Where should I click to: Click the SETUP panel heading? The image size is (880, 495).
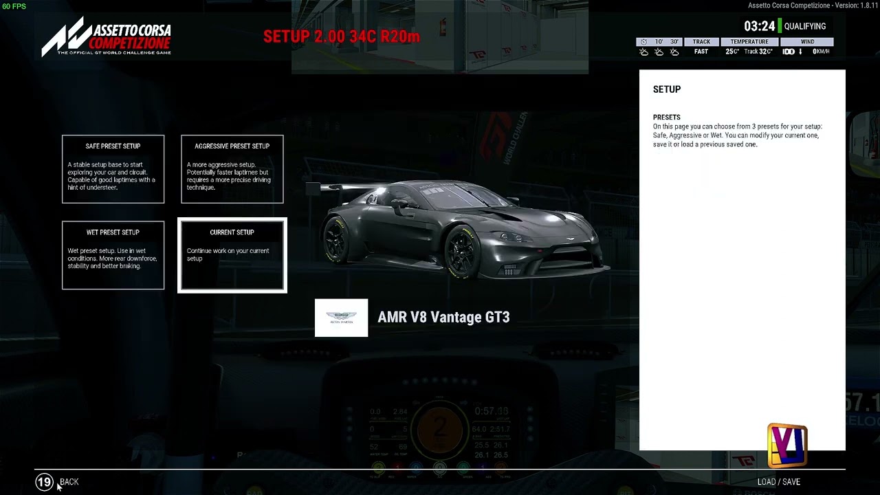click(667, 89)
